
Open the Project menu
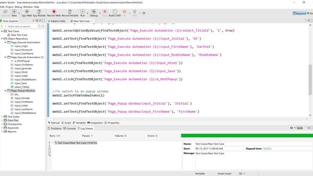[9, 7]
